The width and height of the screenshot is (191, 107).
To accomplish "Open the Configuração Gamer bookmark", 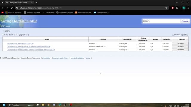I will [64, 12].
